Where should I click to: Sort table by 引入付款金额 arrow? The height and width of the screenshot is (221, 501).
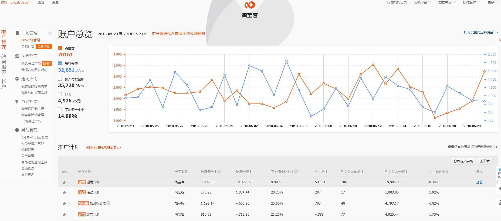point(406,172)
